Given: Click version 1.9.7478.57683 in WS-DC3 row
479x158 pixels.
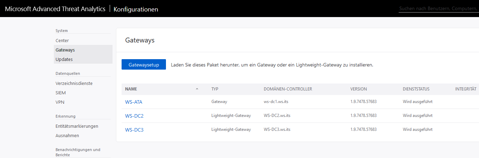Looking at the screenshot, I should click(363, 129).
